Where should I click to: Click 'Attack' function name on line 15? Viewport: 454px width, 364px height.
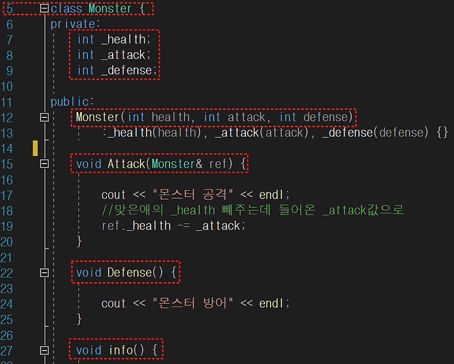(127, 164)
